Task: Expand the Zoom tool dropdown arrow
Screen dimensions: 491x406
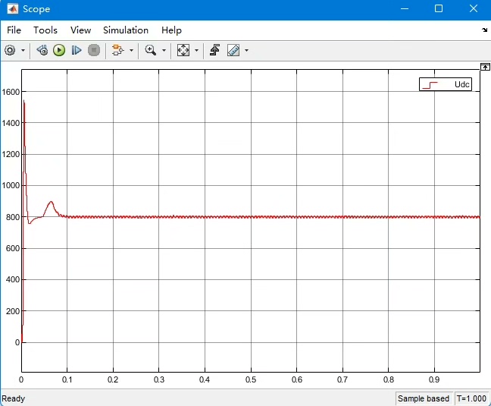Action: (164, 50)
